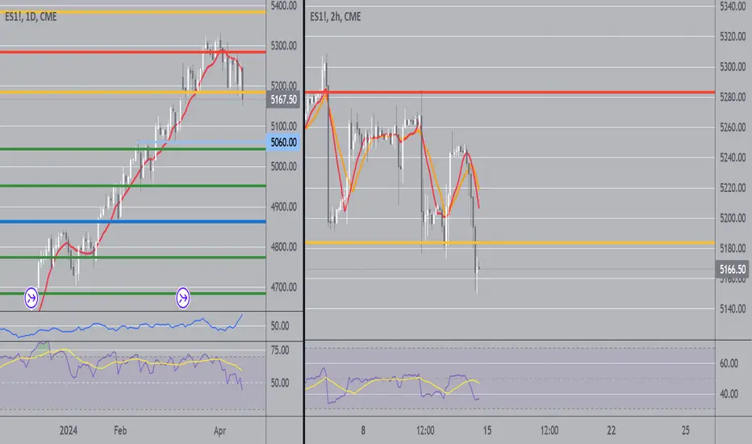Click the 5340.00 value on 2h price axis
The height and width of the screenshot is (444, 752).
pos(733,6)
